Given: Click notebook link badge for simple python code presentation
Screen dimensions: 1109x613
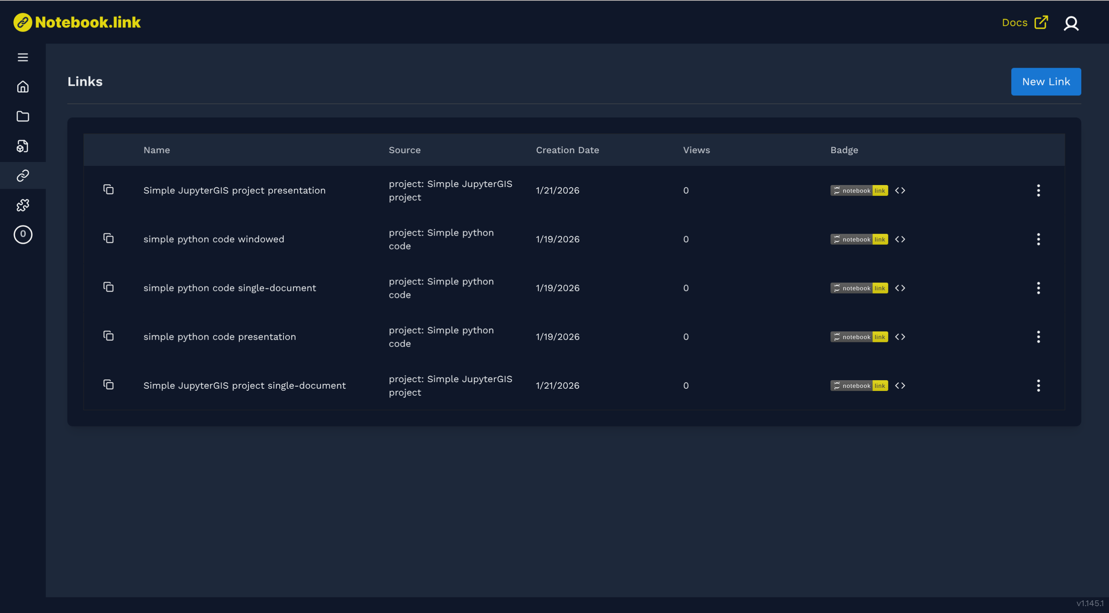Looking at the screenshot, I should click(859, 337).
